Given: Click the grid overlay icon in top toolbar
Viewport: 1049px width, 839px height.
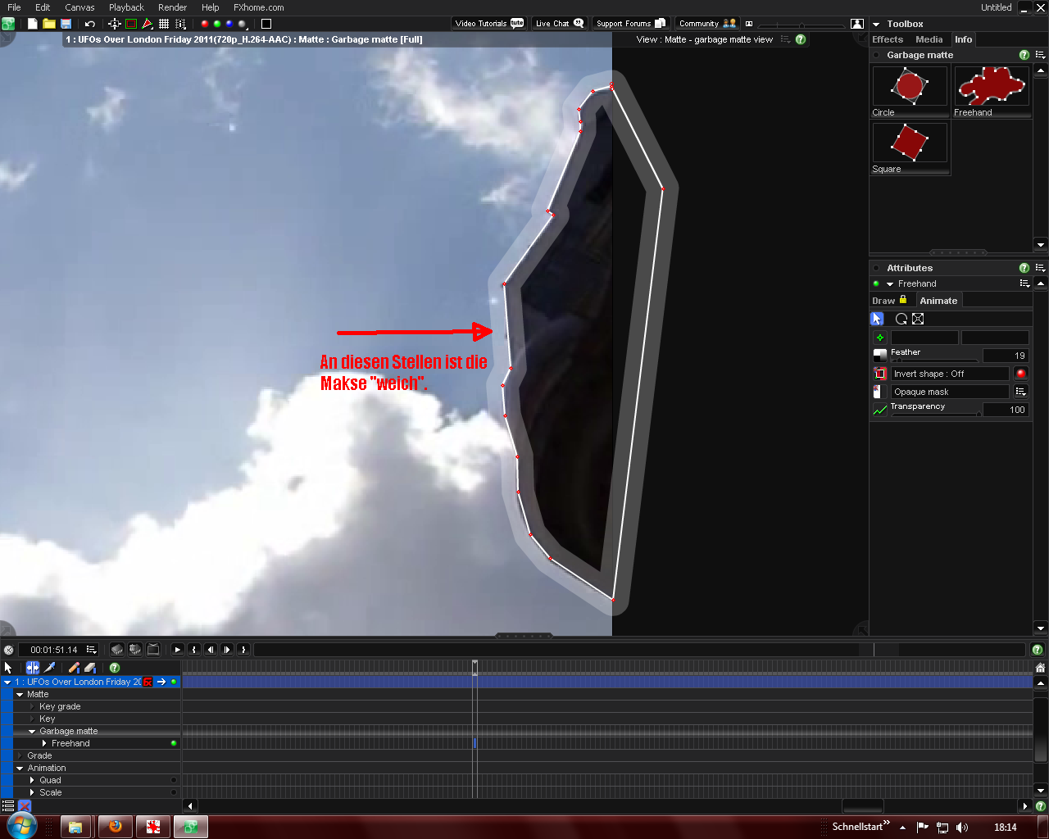Looking at the screenshot, I should pos(164,24).
